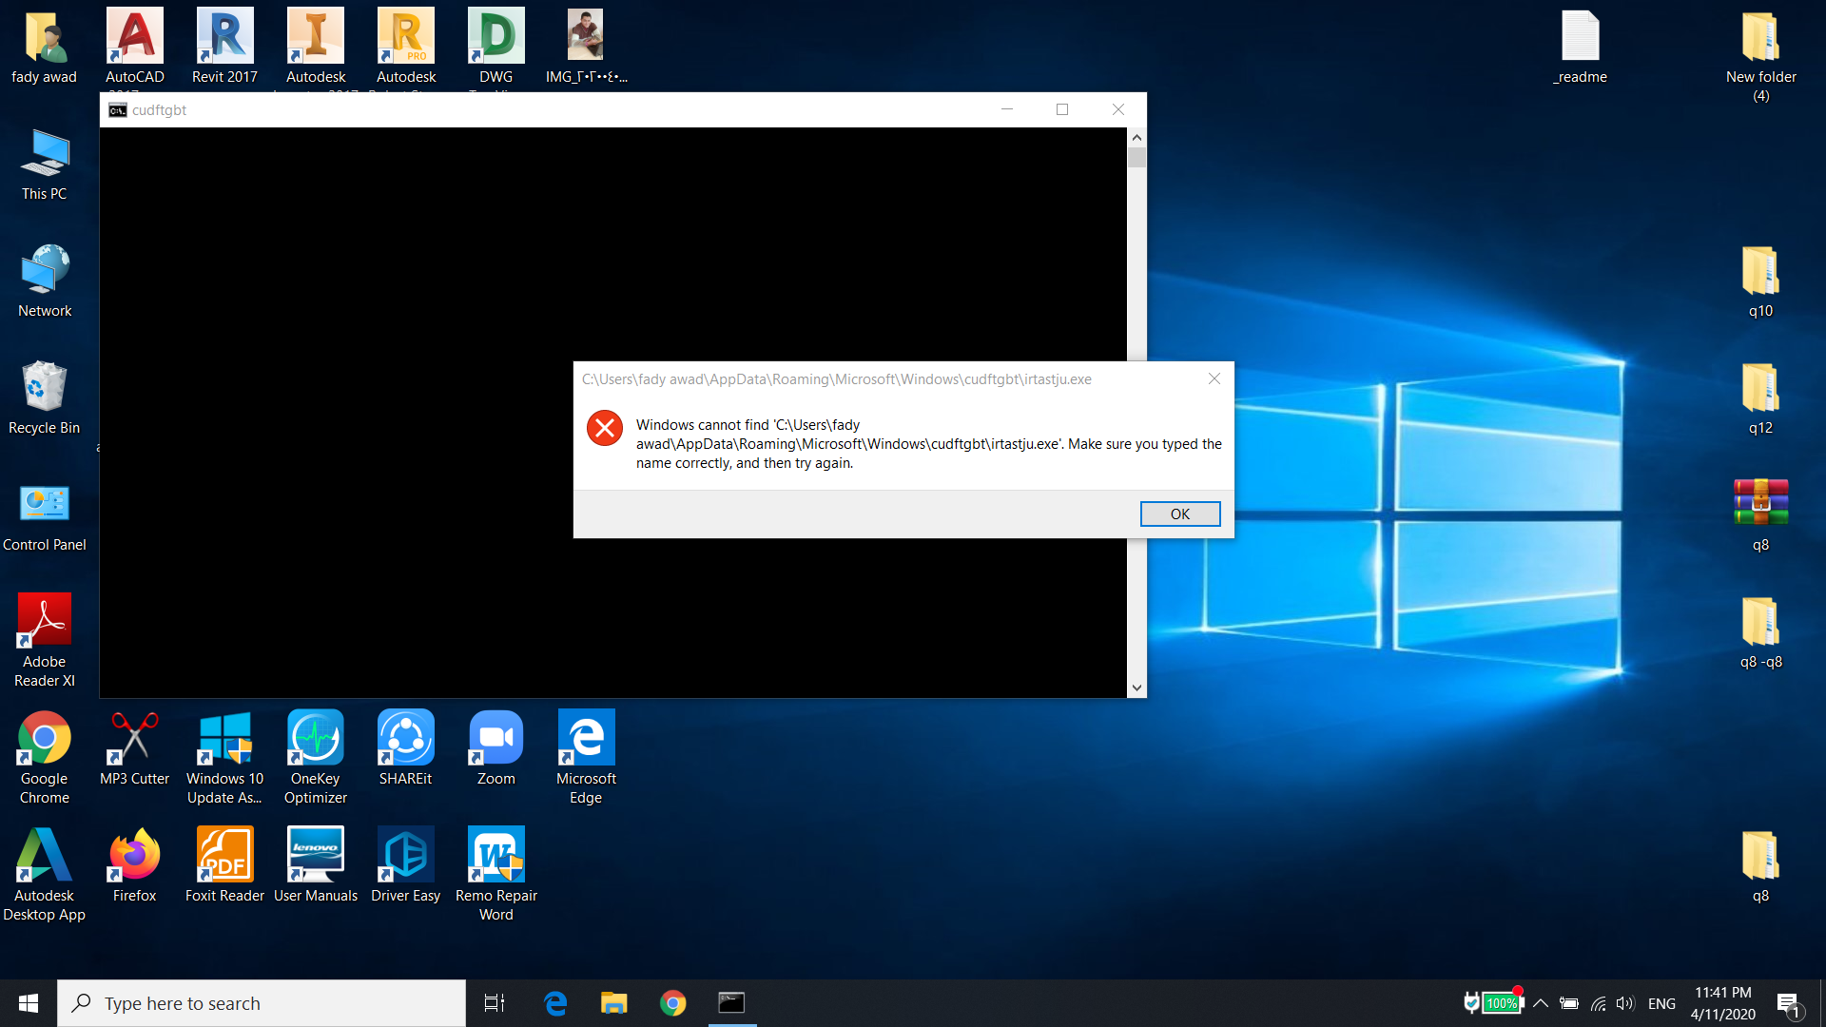Open Task View button on taskbar
Image resolution: width=1826 pixels, height=1027 pixels.
click(x=493, y=1003)
